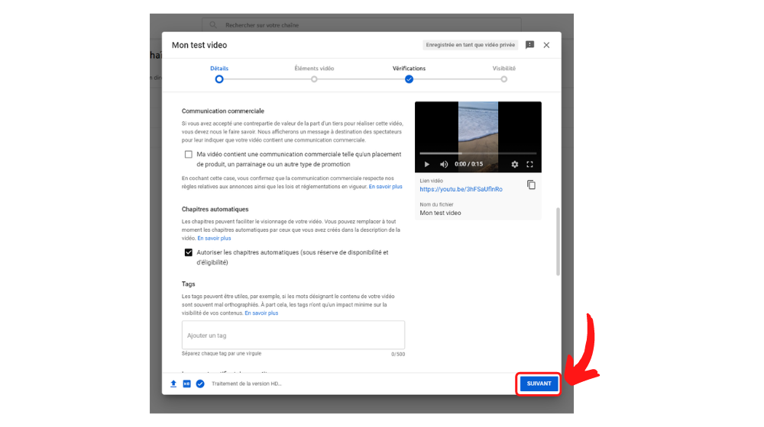Open video player settings gear
The image size is (764, 427).
pyautogui.click(x=514, y=165)
